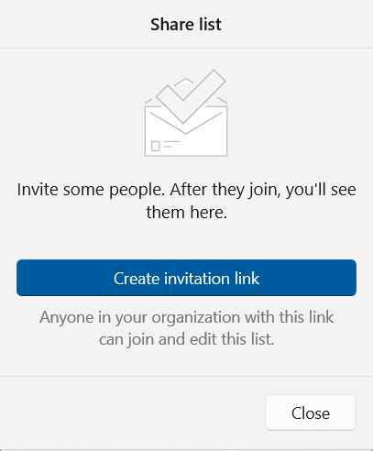Click the 'them here.' text line
Screen dimensions: 373x451
point(186,212)
